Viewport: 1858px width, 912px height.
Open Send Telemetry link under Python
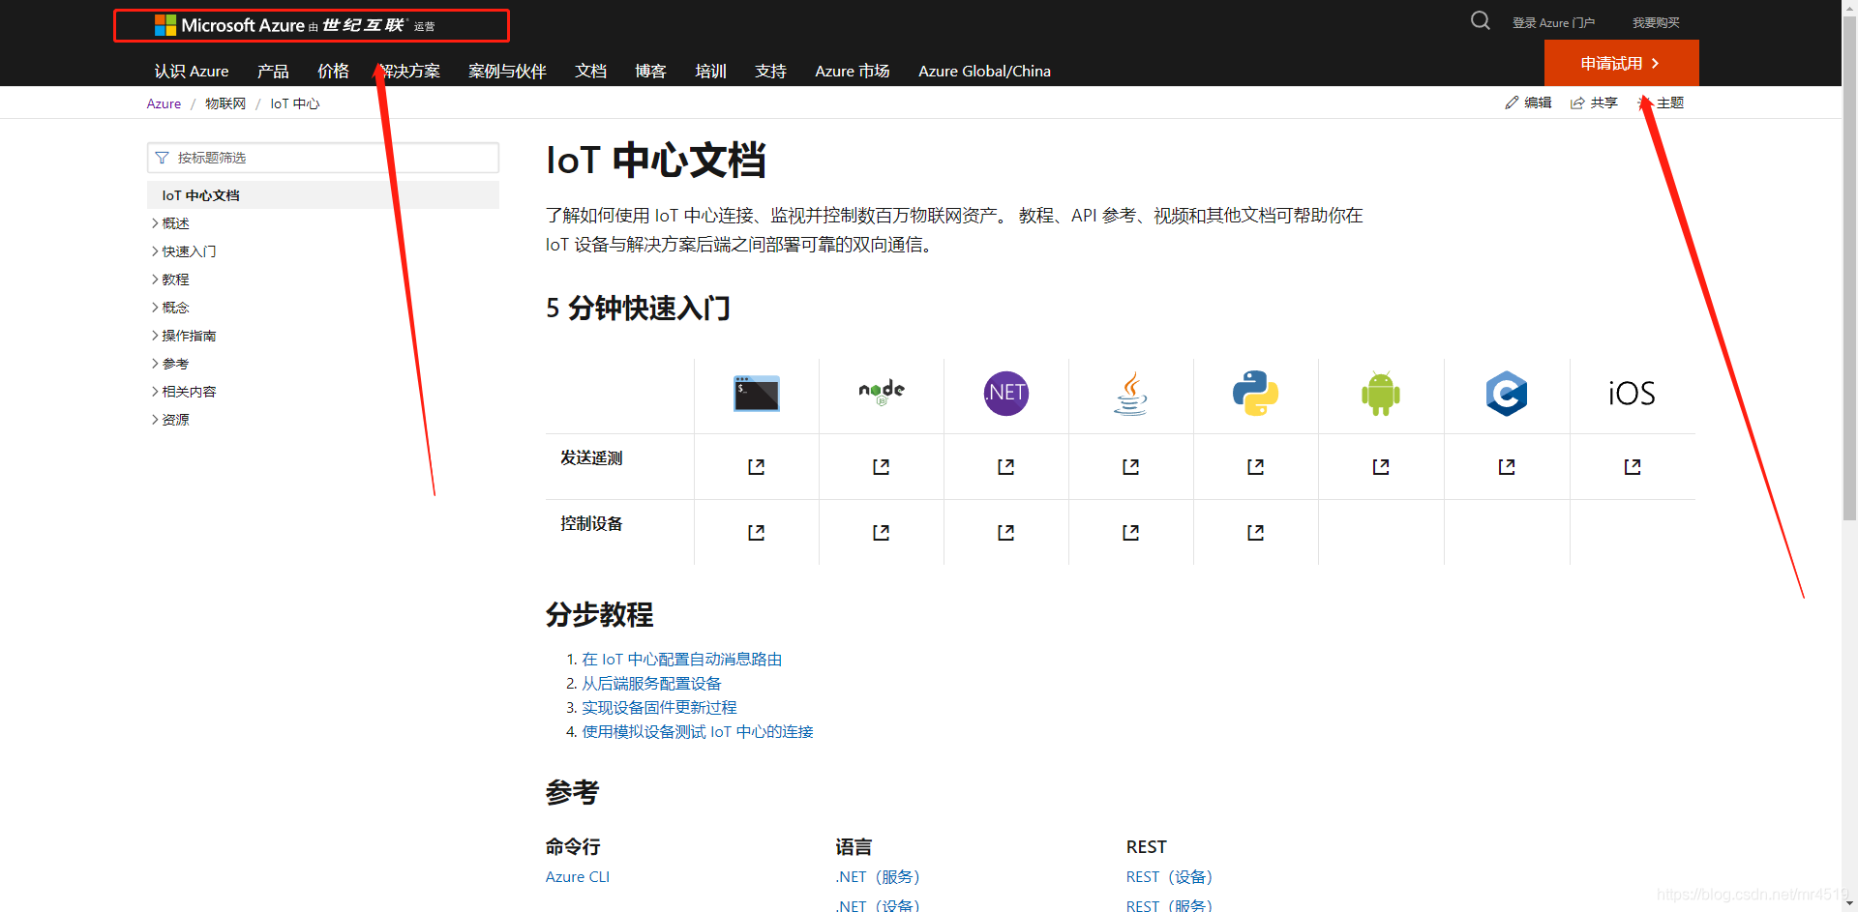point(1255,467)
